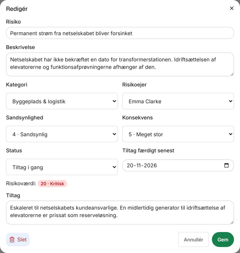Screen dimensions: 240x253
Task: Click the Risikoværdi label
Action: pos(21,184)
